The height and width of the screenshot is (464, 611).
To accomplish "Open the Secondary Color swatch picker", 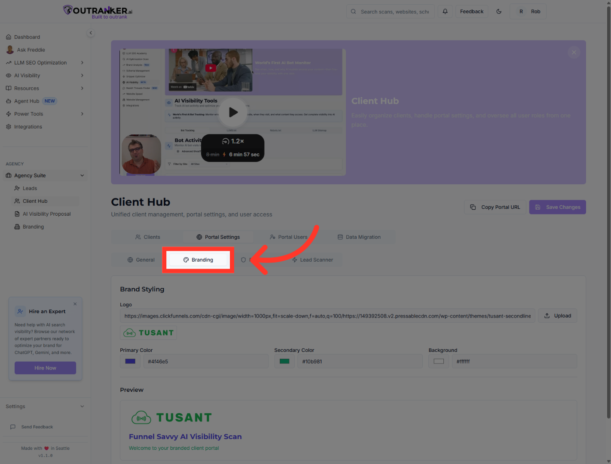I will coord(284,361).
